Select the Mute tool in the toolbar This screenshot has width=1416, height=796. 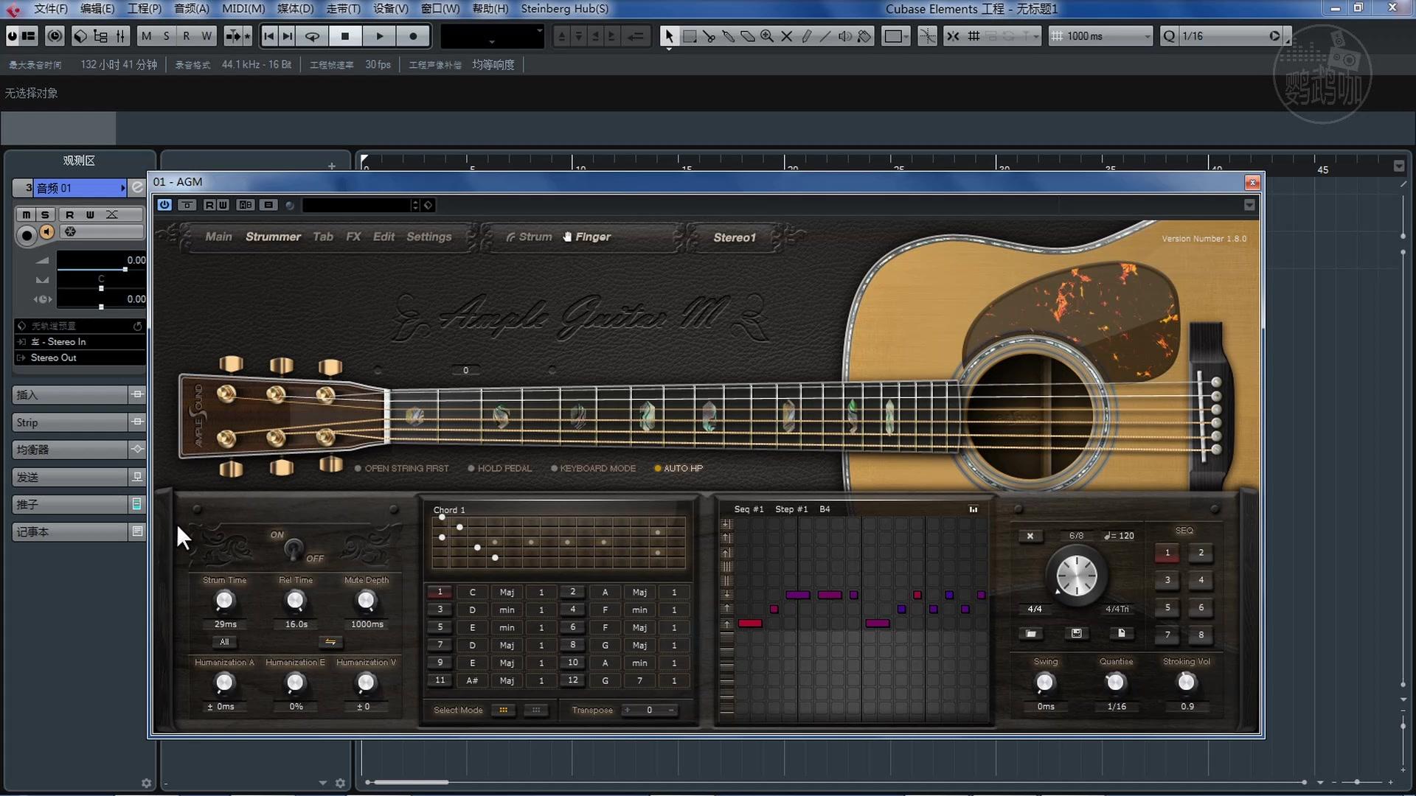[787, 35]
